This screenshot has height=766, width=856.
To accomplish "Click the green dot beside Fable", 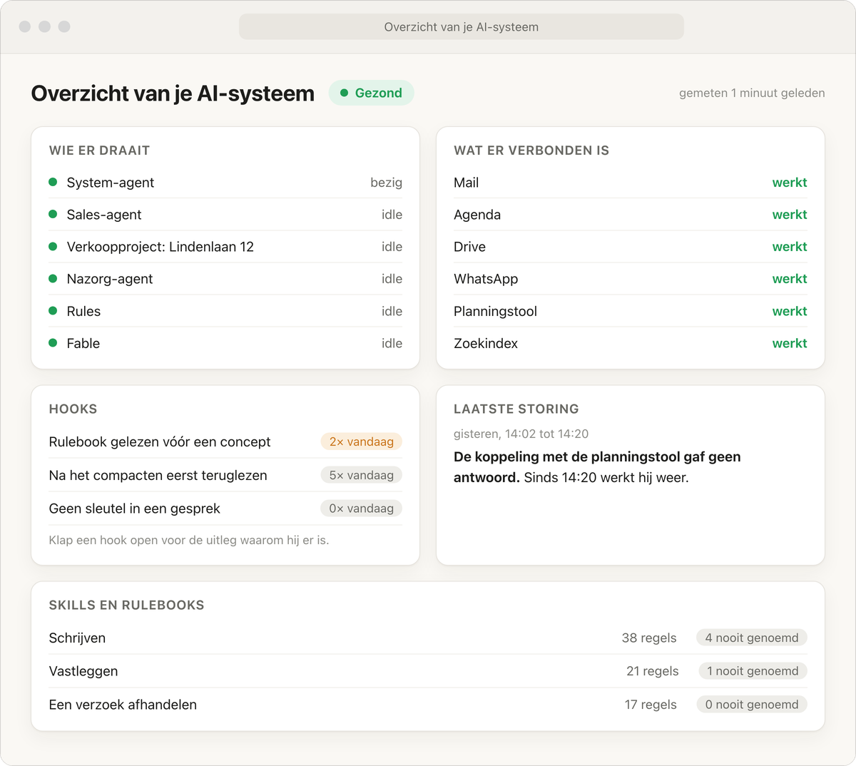I will point(53,342).
